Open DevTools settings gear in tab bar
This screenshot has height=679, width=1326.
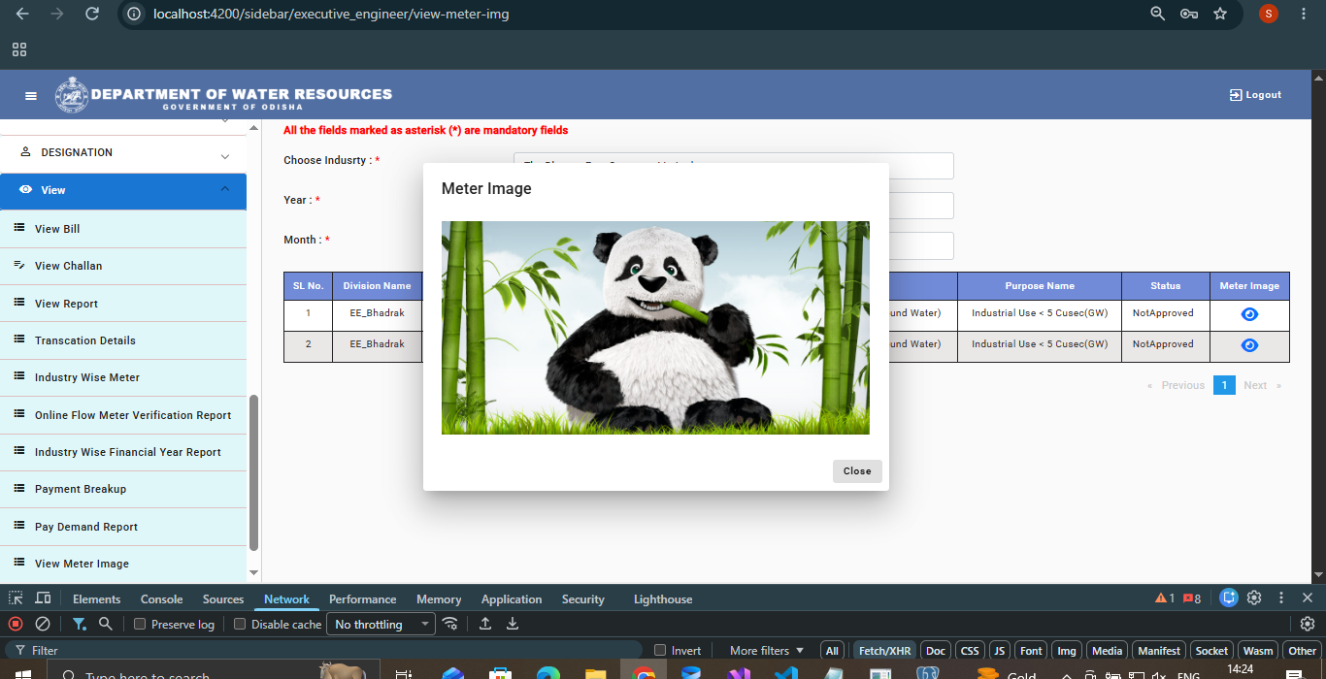[1254, 598]
